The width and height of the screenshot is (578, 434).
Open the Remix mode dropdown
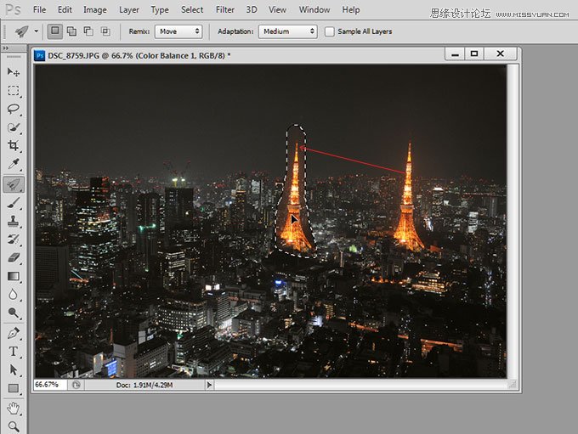pyautogui.click(x=178, y=31)
